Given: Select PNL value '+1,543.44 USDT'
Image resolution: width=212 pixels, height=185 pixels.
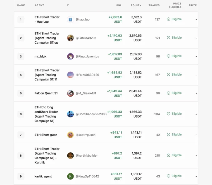Looking at the screenshot, I should 114,93.
